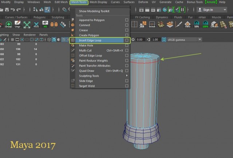Open Insert Edge Loop option box
Image resolution: width=233 pixels, height=158 pixels.
pos(127,40)
